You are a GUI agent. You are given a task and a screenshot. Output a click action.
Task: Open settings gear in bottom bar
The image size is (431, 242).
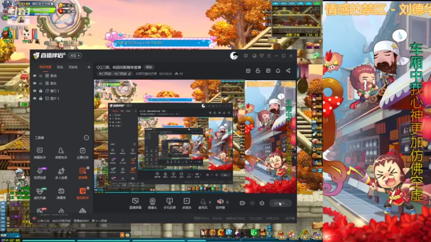pyautogui.click(x=262, y=203)
